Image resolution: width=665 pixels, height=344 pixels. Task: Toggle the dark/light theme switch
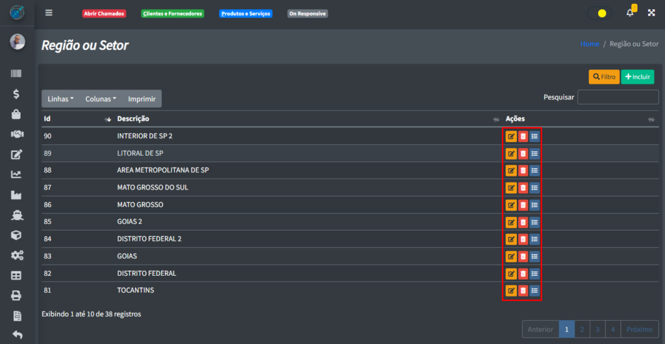click(599, 13)
